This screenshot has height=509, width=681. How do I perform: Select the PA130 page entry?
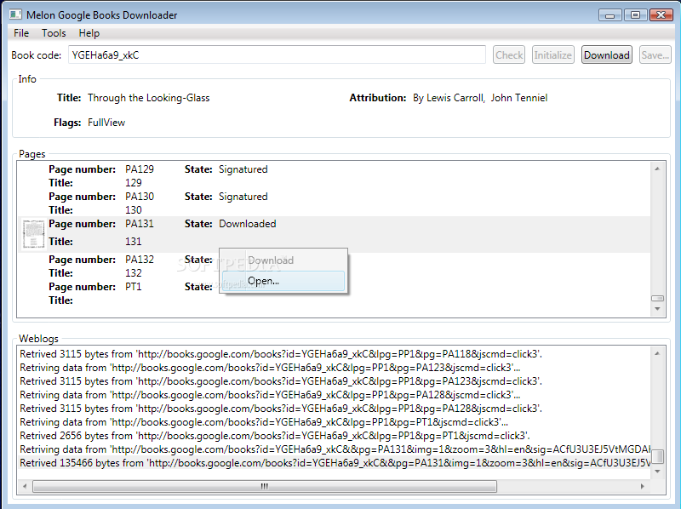tap(335, 203)
